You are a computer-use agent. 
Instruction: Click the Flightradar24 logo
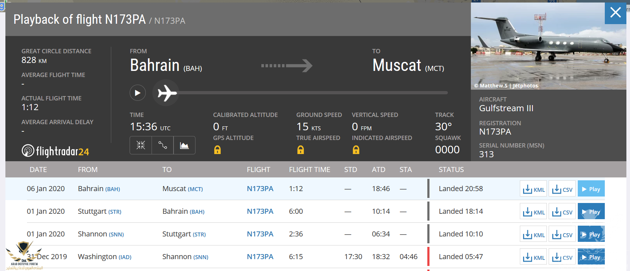click(55, 151)
